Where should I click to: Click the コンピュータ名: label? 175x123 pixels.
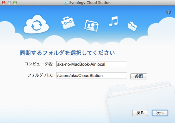39,64
